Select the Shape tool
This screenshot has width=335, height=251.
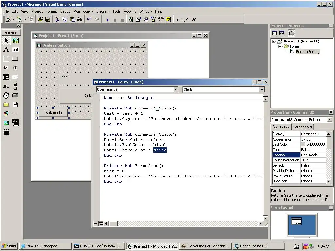click(x=6, y=114)
